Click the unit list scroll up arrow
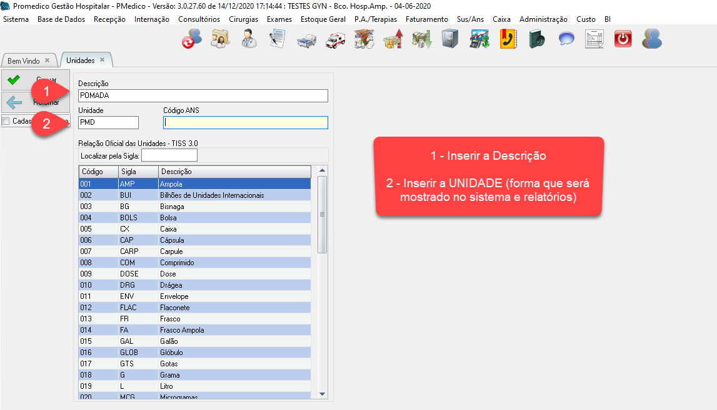Screen dimensions: 717x410 [x=323, y=170]
